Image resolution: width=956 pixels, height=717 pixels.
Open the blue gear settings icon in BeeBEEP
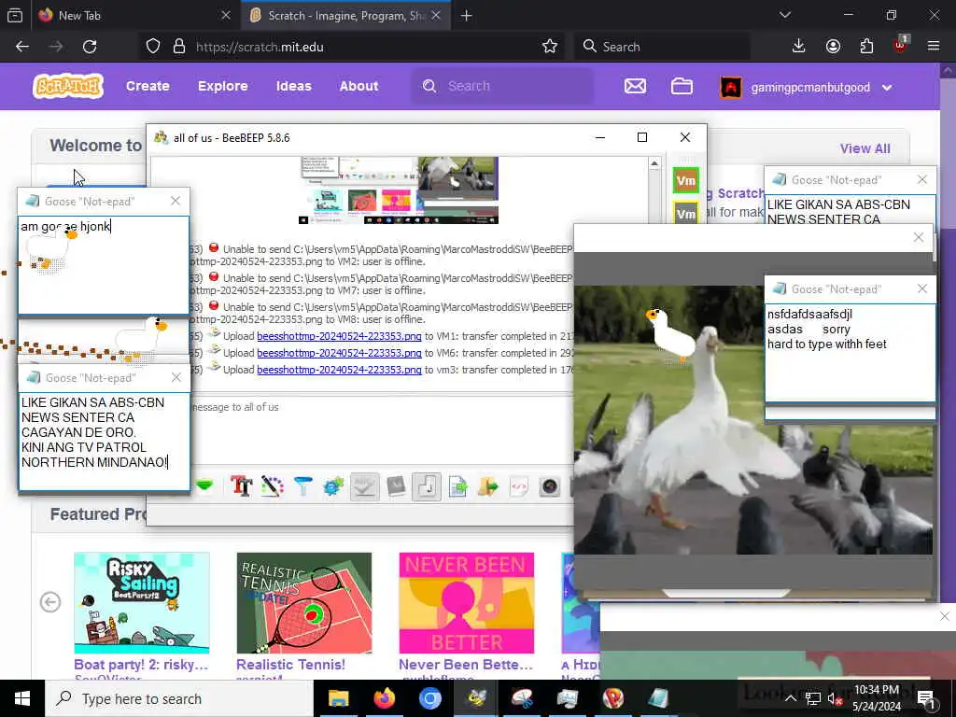pos(333,486)
